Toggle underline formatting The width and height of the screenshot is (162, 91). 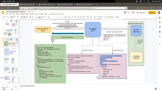(70, 17)
